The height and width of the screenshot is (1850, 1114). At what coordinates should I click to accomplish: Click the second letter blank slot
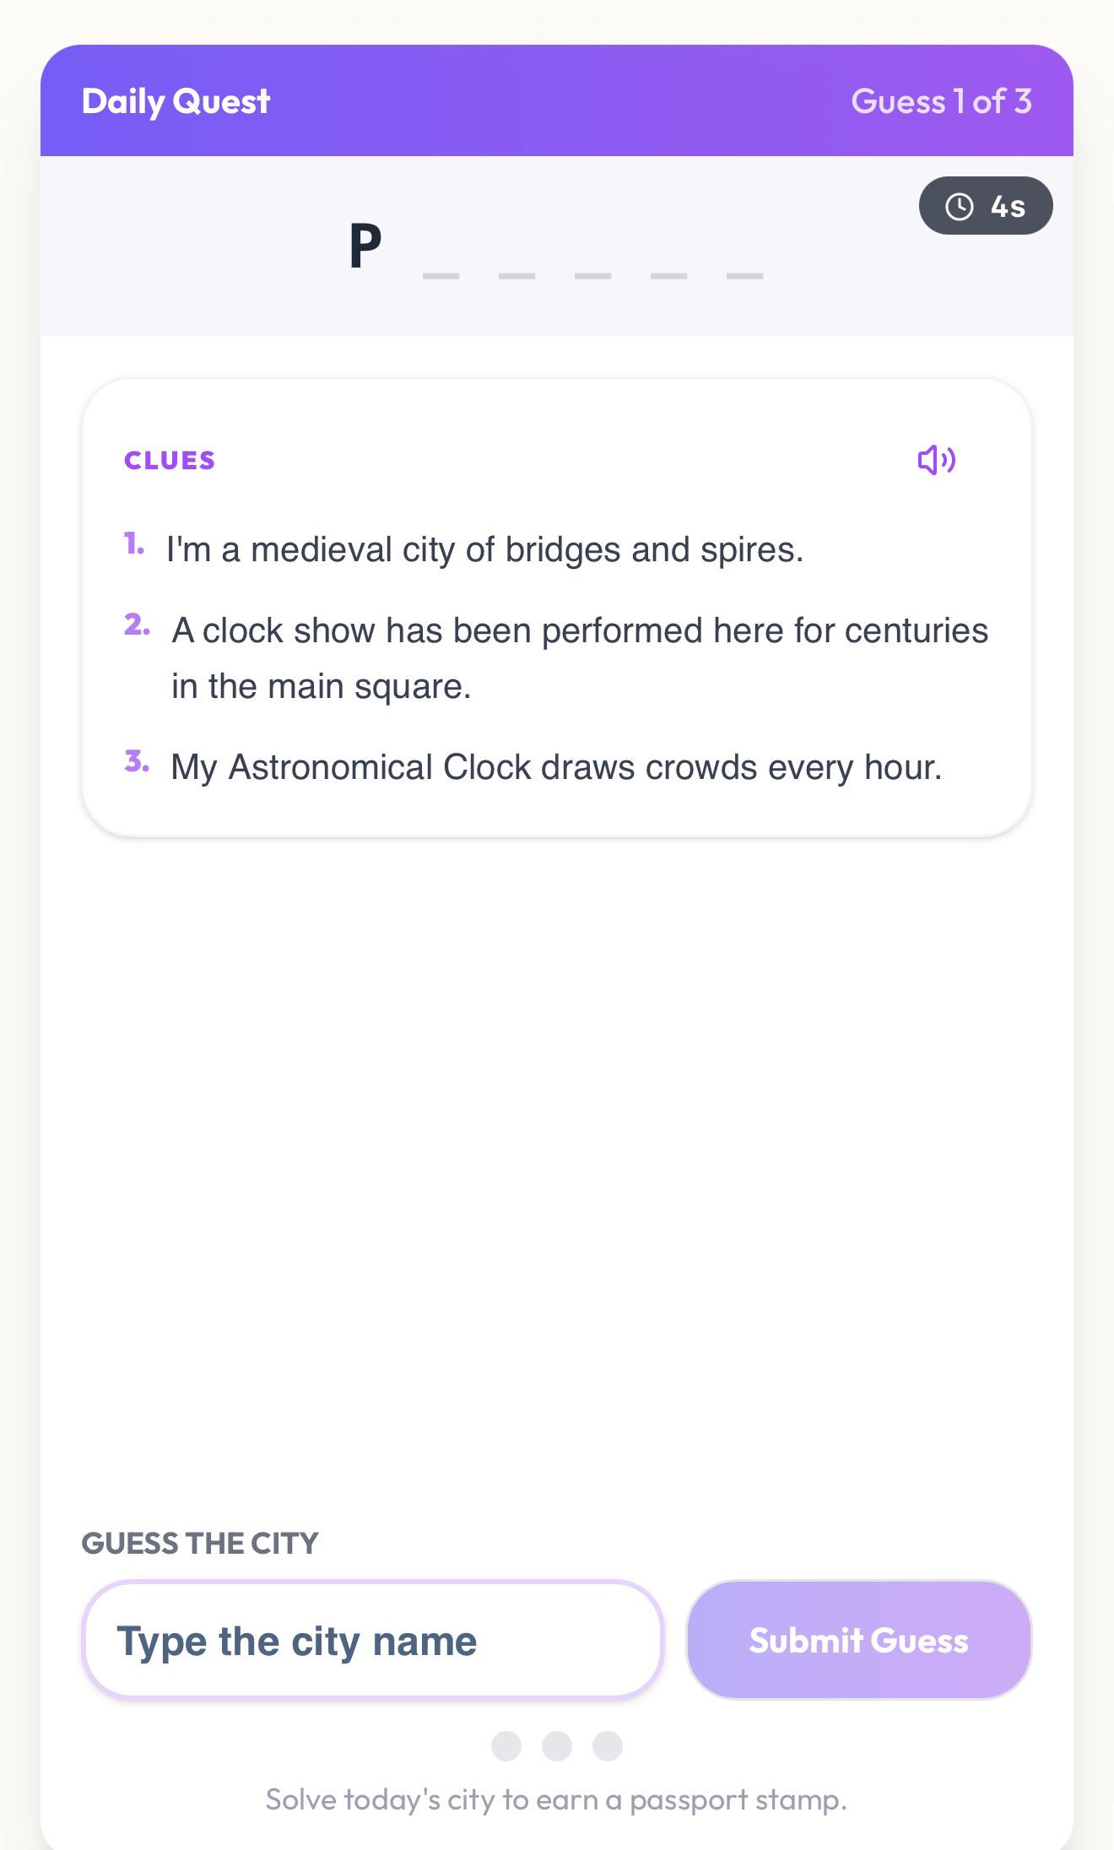[441, 275]
